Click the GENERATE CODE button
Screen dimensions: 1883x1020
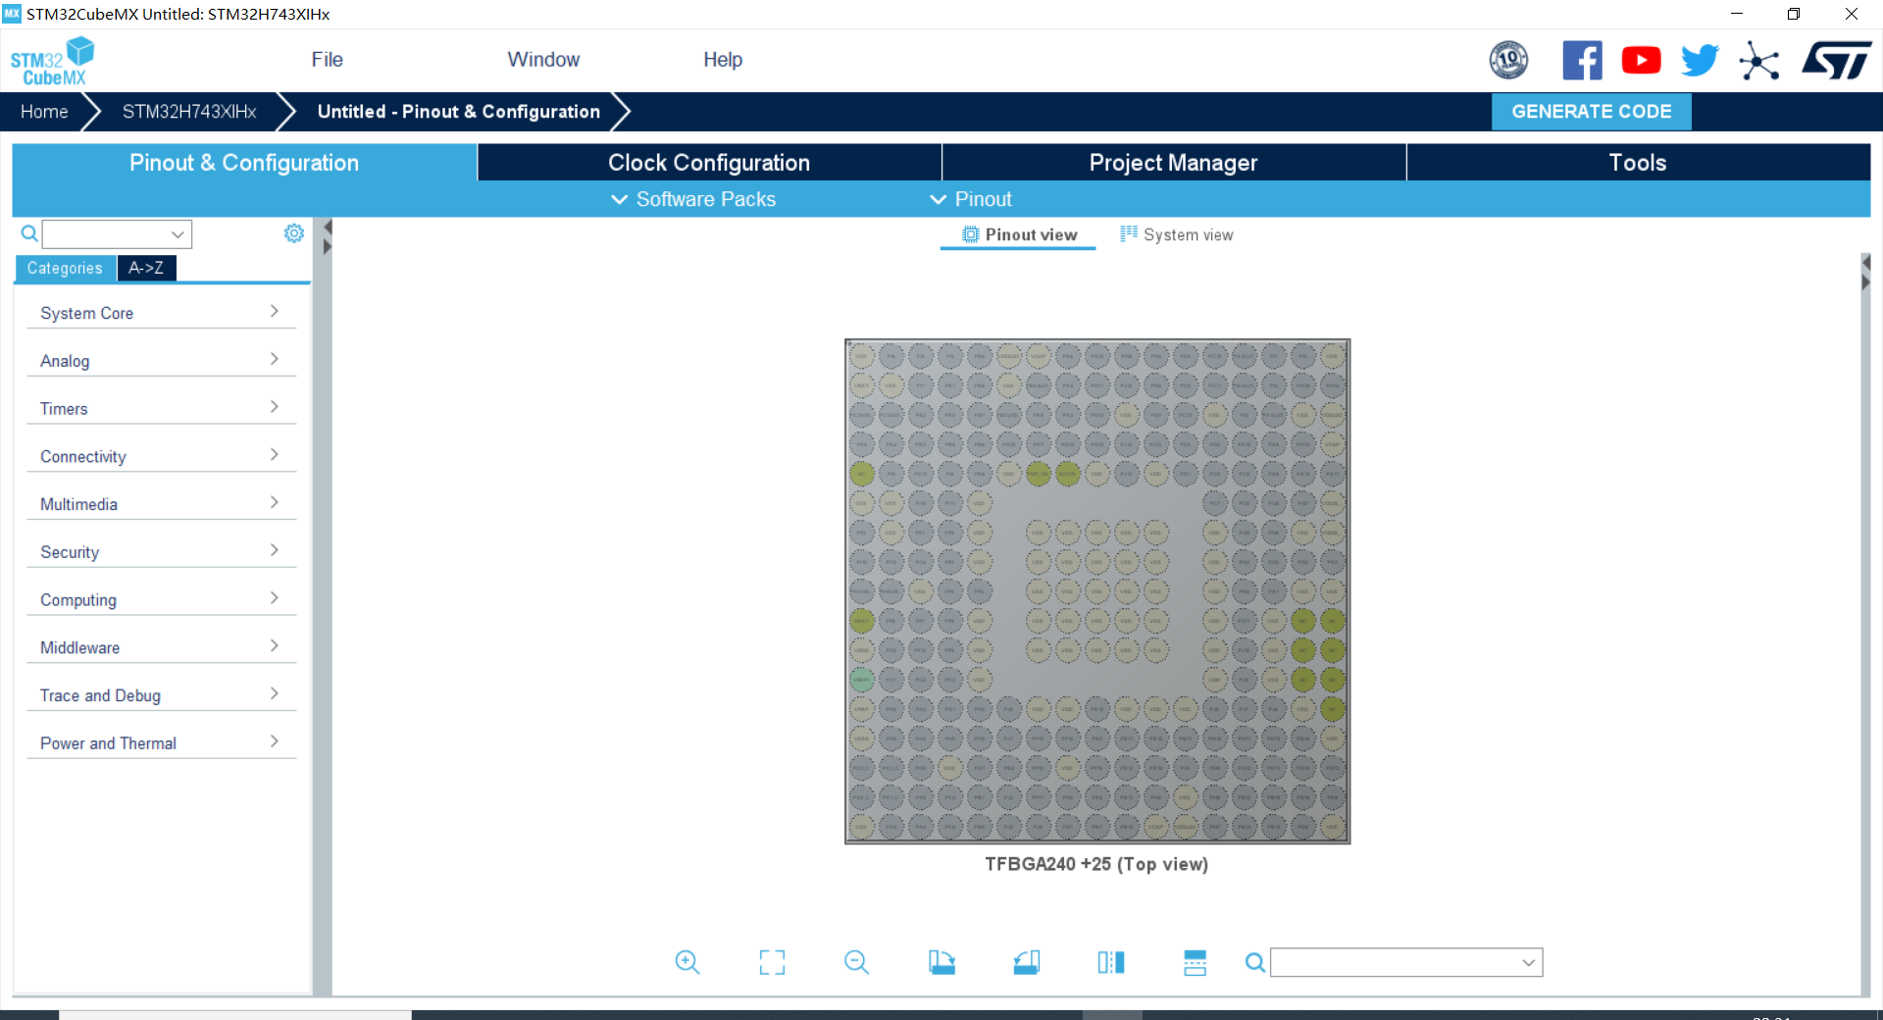tap(1591, 112)
